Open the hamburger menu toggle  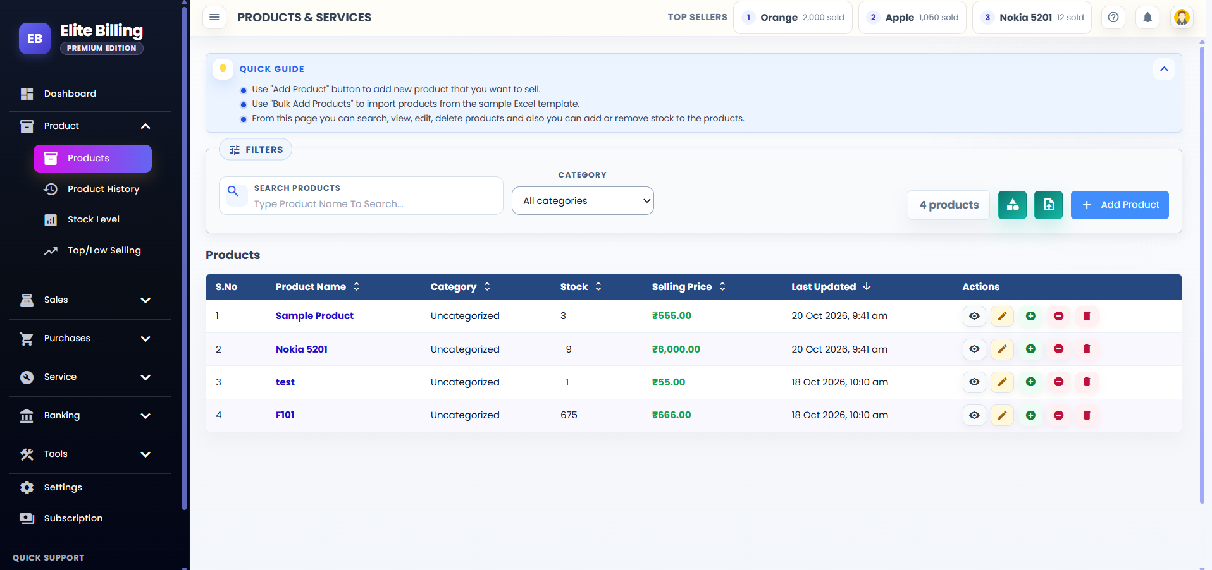pos(214,17)
